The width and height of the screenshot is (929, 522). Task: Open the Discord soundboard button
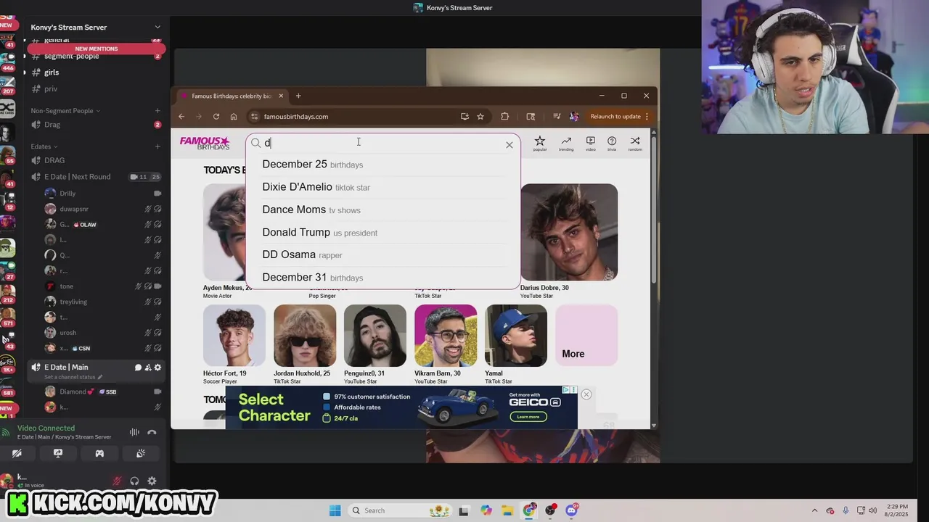coord(141,454)
